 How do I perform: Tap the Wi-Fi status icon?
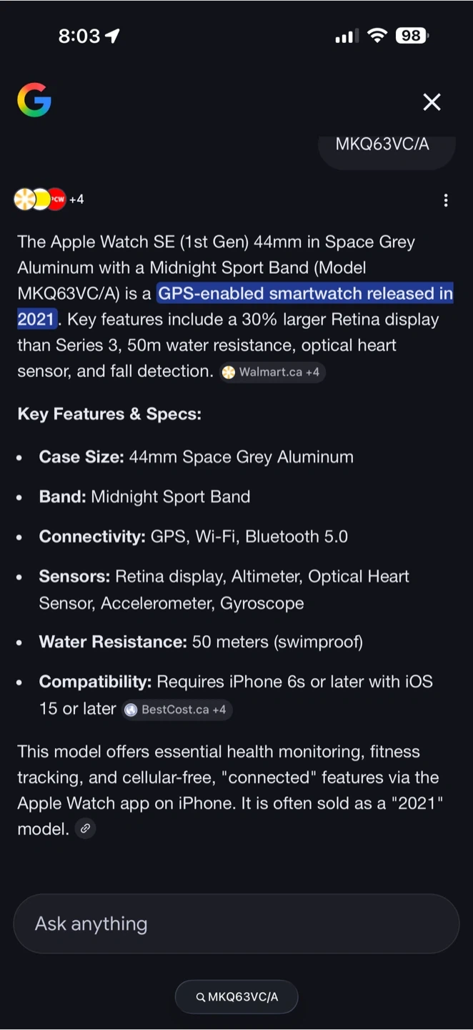[x=377, y=36]
